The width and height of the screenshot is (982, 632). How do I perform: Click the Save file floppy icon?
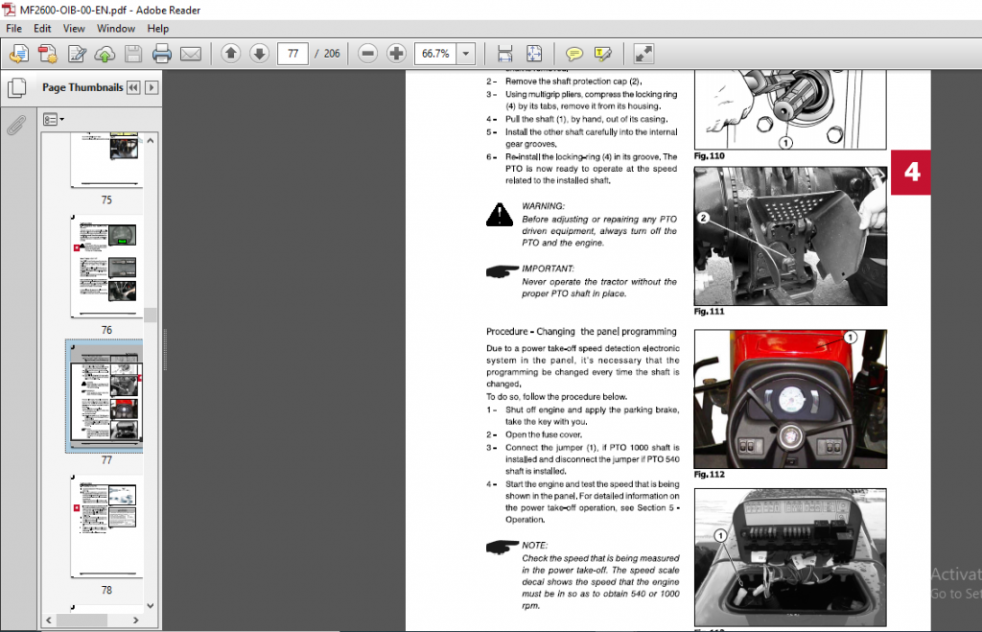pyautogui.click(x=132, y=54)
